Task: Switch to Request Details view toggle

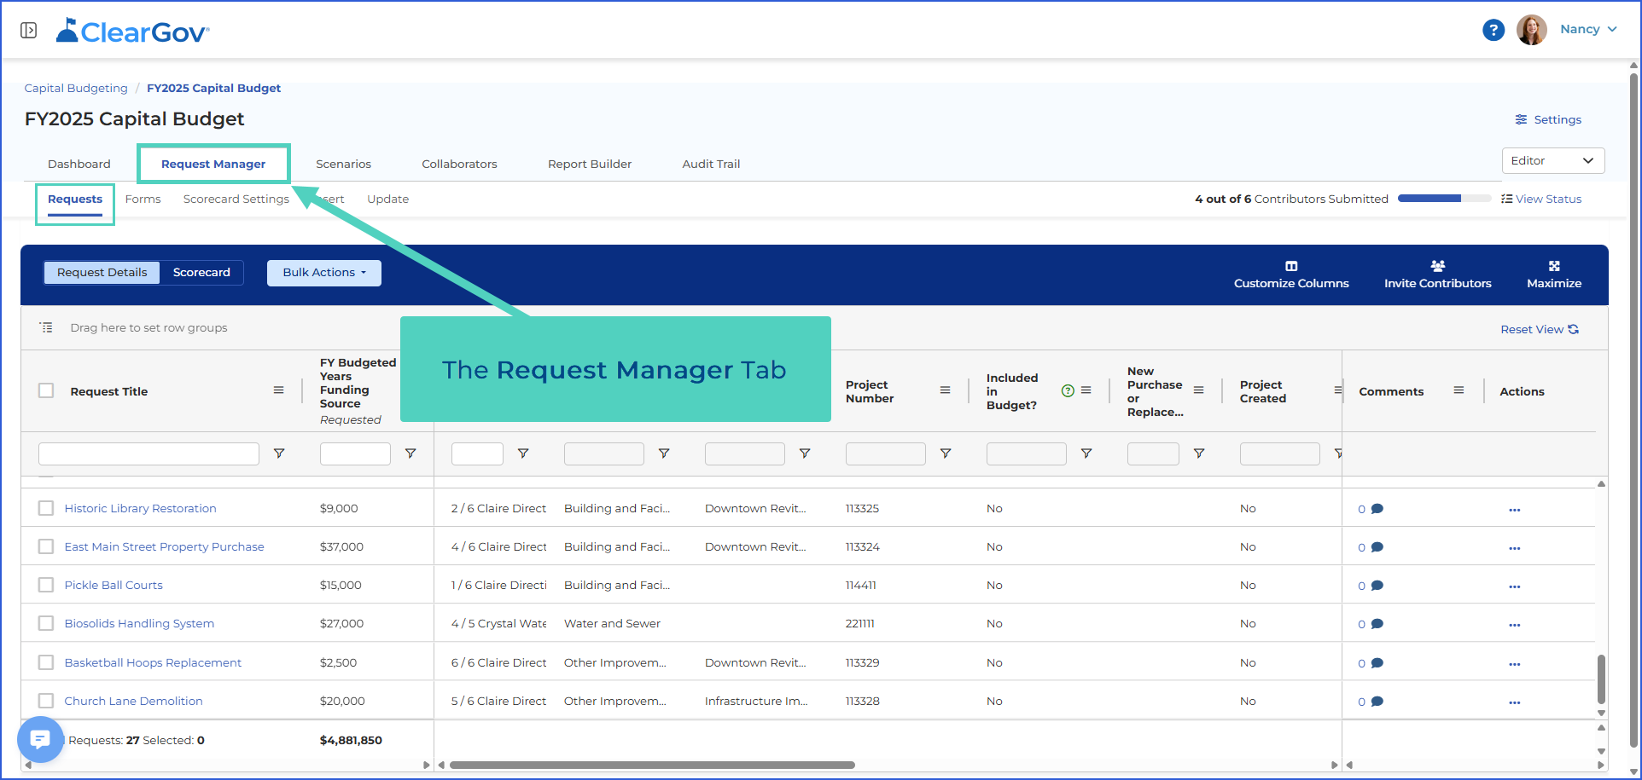Action: [x=102, y=273]
